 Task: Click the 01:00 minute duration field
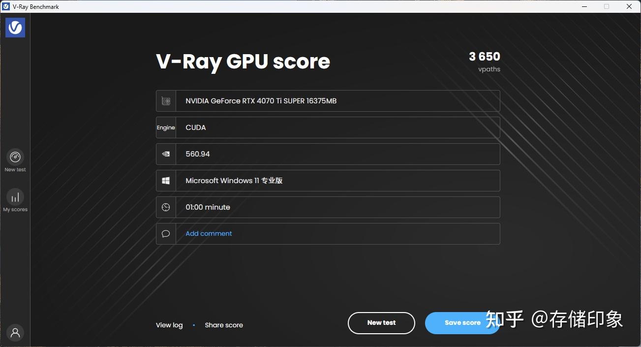339,207
